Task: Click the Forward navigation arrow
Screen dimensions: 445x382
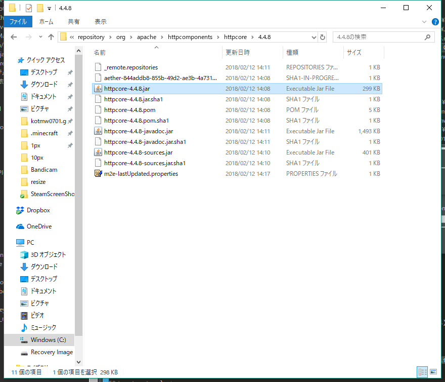Action: pyautogui.click(x=28, y=37)
